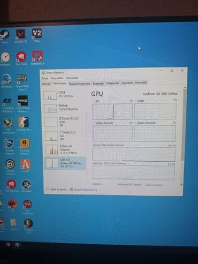Open the Rockstar Games Launcher shortcut
The image size is (198, 264).
click(25, 147)
